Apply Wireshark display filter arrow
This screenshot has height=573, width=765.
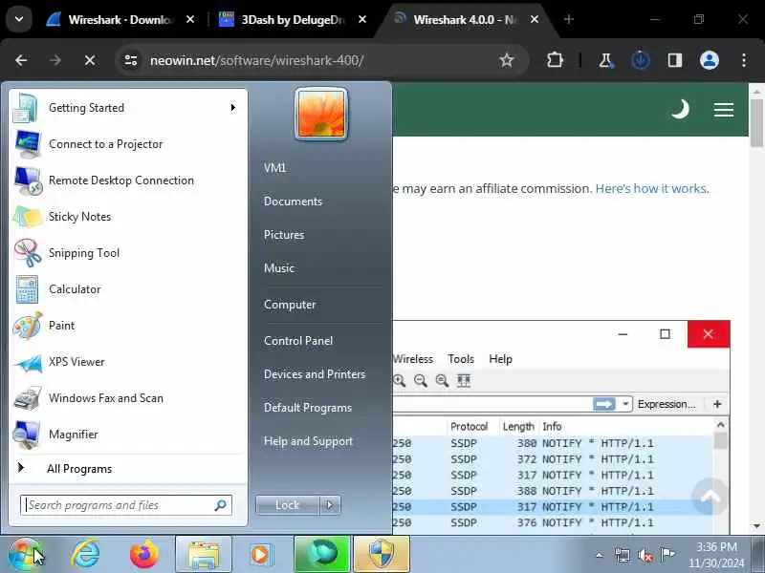point(604,404)
